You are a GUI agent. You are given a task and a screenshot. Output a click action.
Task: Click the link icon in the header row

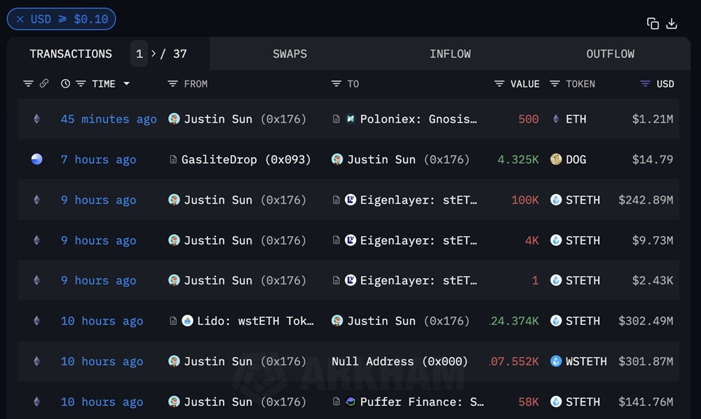(x=44, y=83)
